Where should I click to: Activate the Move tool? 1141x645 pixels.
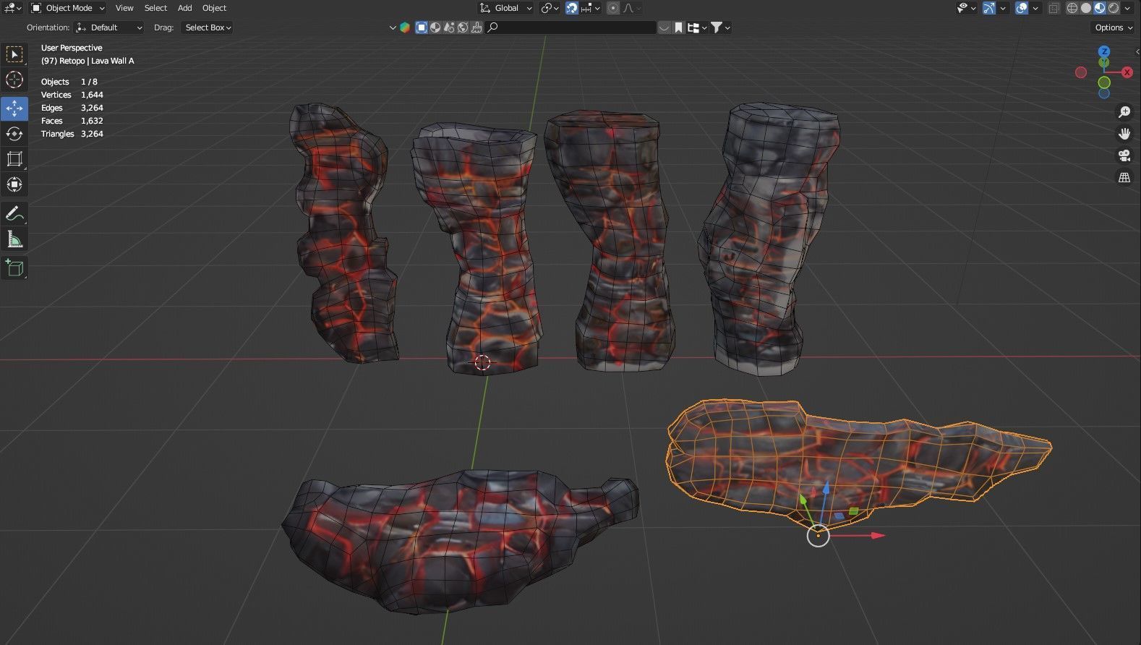[14, 108]
